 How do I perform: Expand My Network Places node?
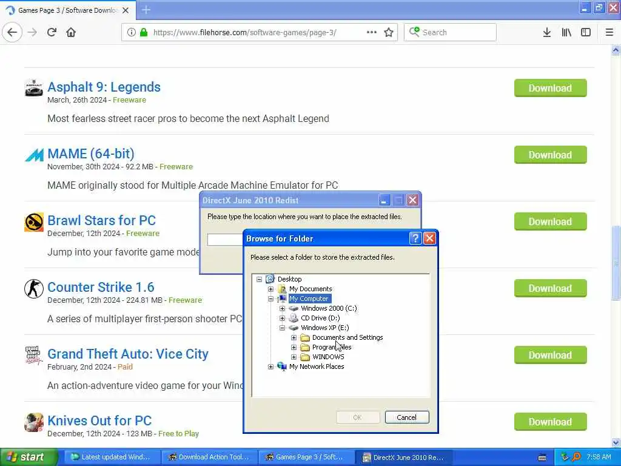(x=271, y=366)
